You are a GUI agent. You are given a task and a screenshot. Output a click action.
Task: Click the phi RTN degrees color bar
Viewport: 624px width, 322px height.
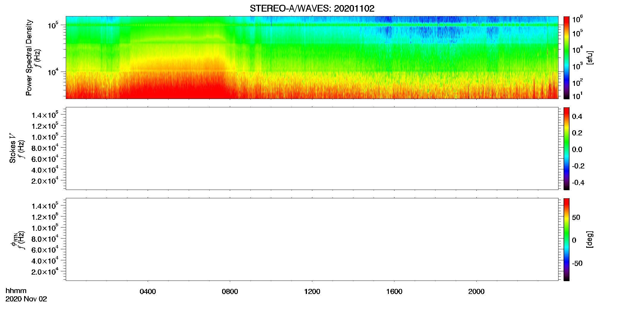pyautogui.click(x=566, y=239)
